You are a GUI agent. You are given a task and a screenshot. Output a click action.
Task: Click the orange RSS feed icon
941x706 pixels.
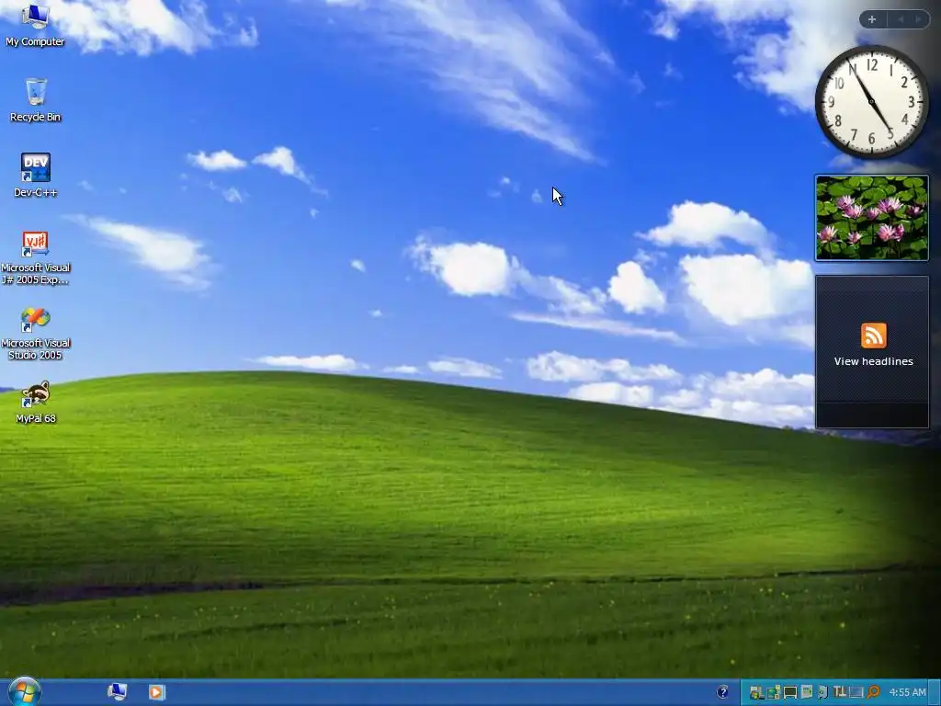pos(873,335)
